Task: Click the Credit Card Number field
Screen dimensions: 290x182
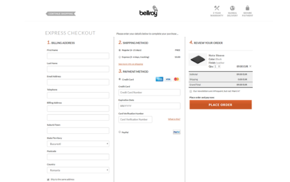Action: pyautogui.click(x=149, y=92)
